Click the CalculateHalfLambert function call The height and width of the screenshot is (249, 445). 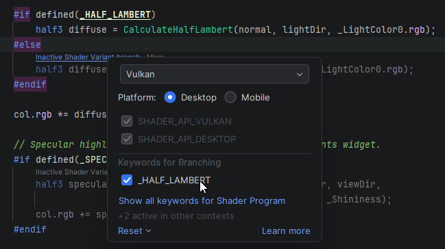click(178, 29)
